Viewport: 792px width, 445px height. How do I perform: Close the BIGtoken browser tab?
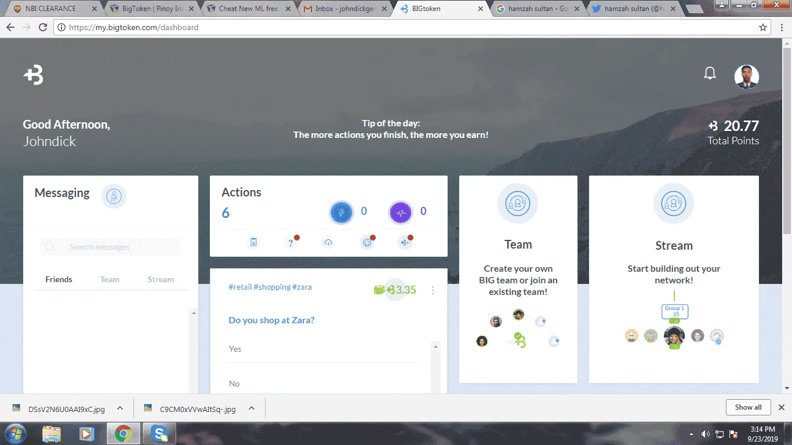click(x=480, y=9)
